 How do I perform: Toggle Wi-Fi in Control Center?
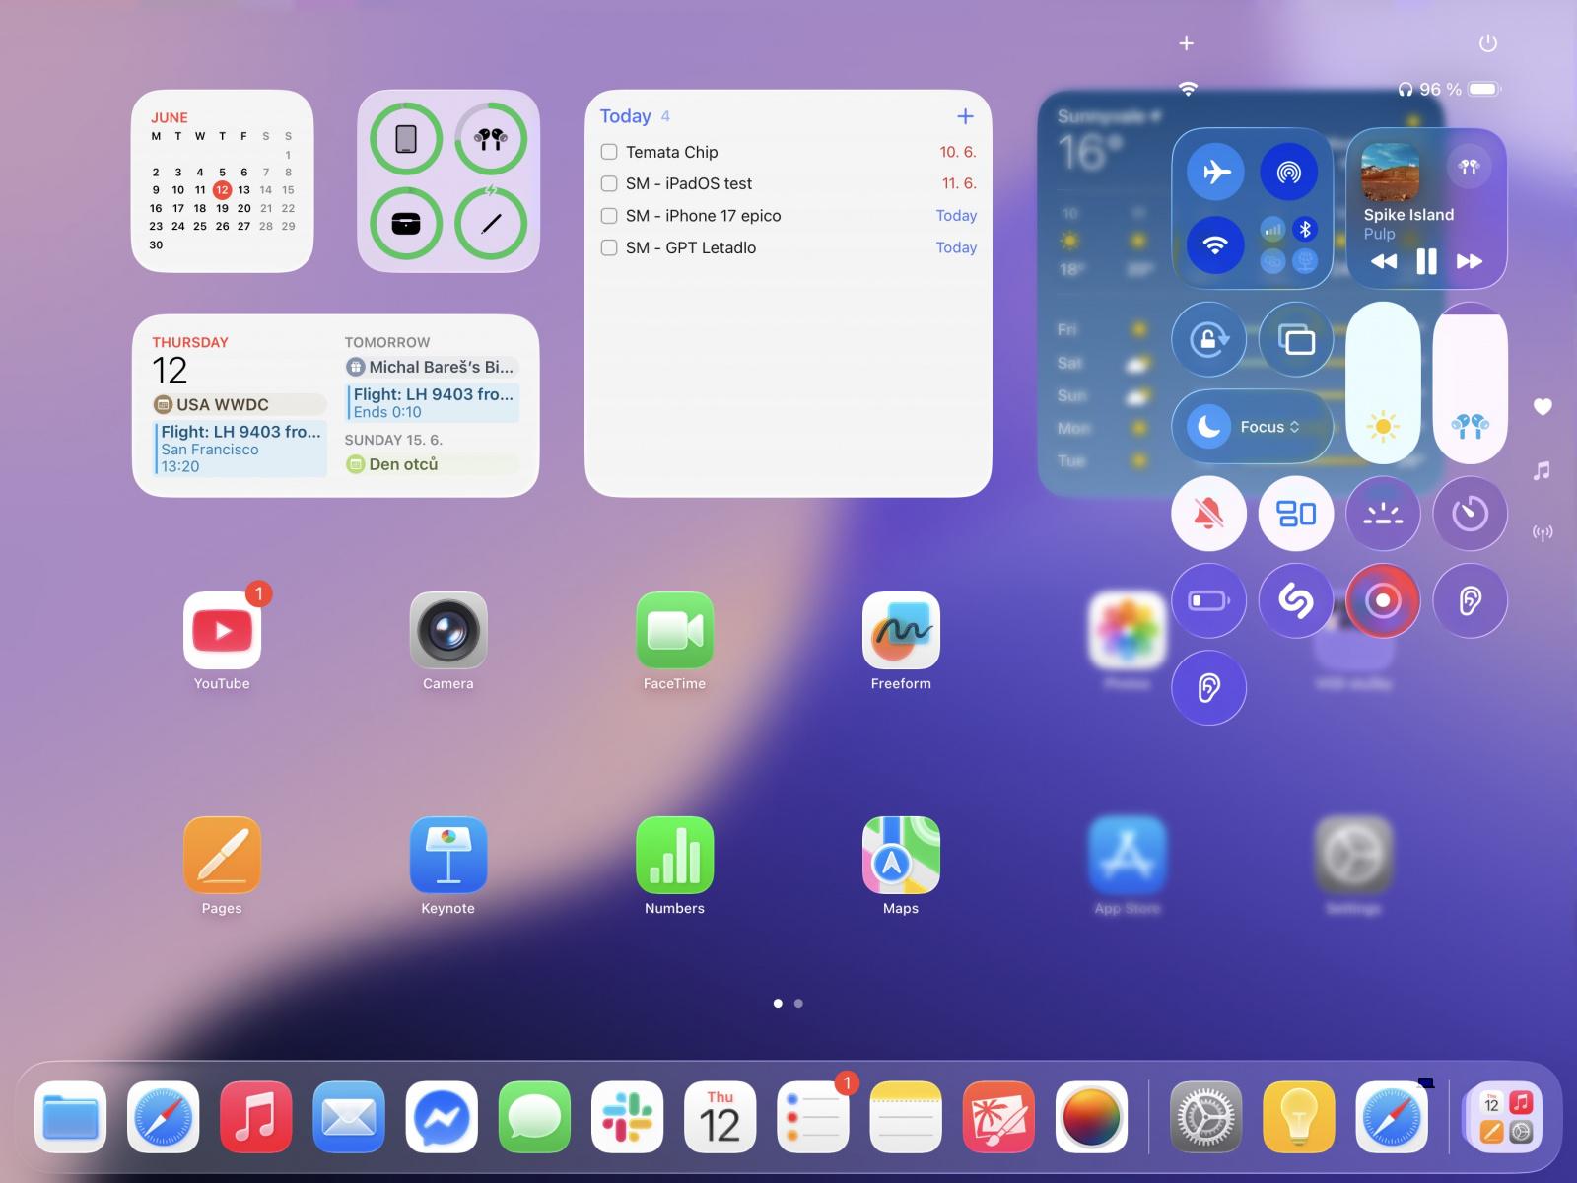[x=1215, y=244]
